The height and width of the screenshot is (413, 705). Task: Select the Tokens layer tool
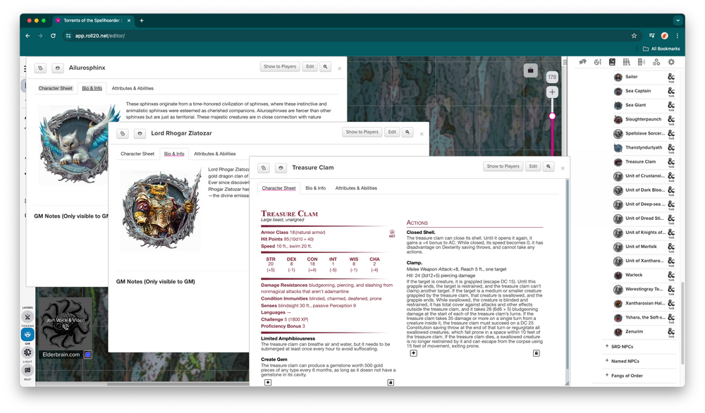coord(27,318)
